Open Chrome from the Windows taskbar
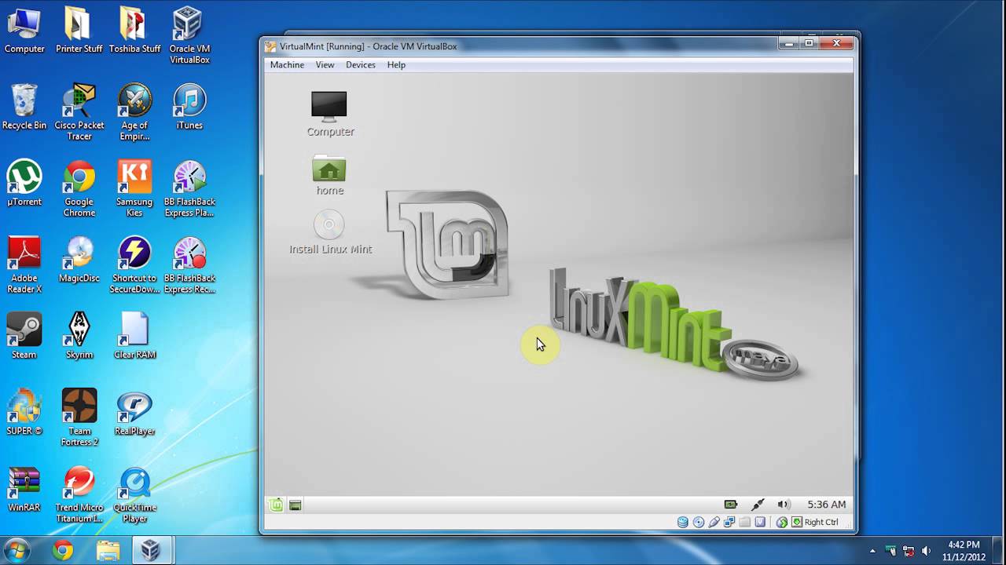 (63, 551)
